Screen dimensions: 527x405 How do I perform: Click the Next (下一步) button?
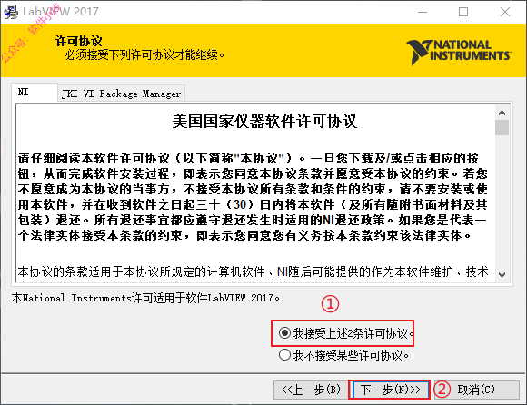[x=389, y=390]
